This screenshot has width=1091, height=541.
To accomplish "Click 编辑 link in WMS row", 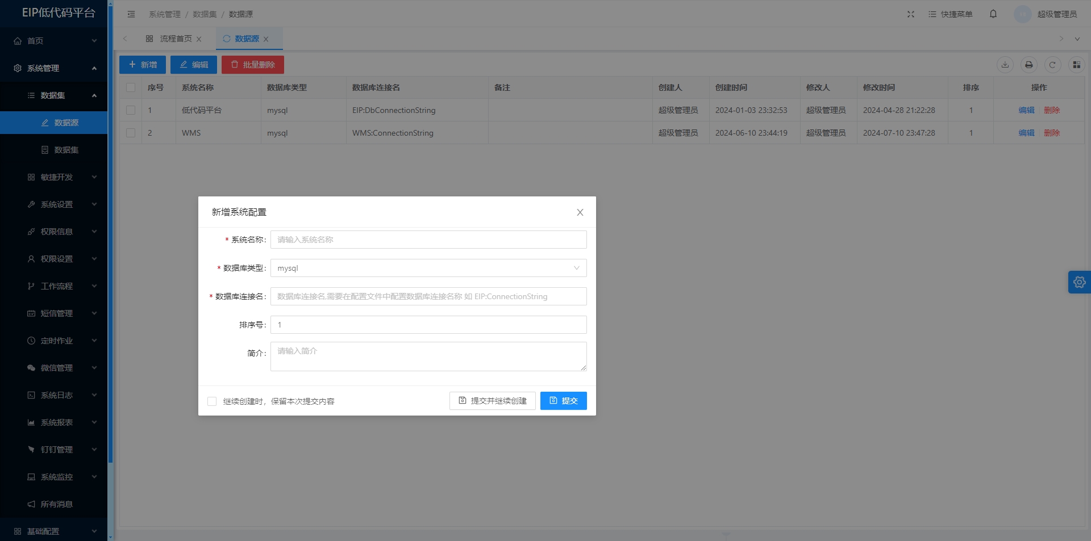I will (1026, 133).
